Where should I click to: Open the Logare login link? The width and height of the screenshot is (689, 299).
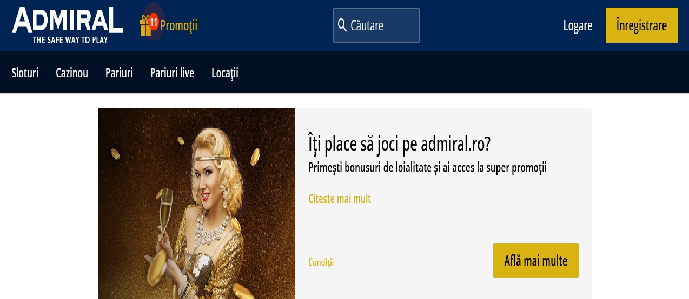coord(578,25)
